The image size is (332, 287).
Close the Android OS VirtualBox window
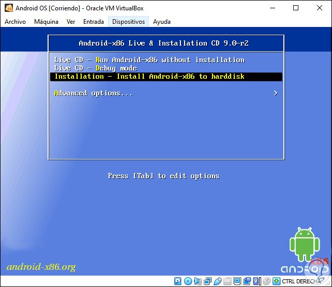[319, 8]
